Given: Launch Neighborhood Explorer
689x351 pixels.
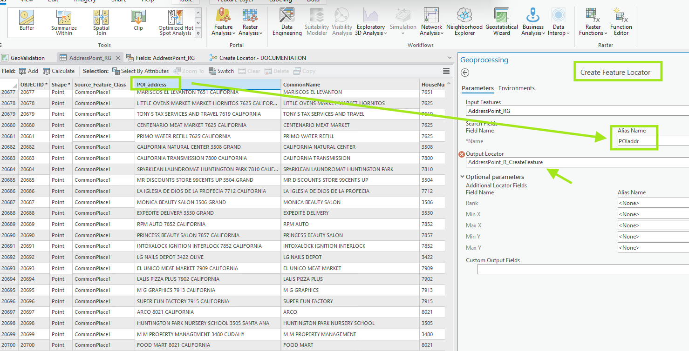Looking at the screenshot, I should [464, 22].
